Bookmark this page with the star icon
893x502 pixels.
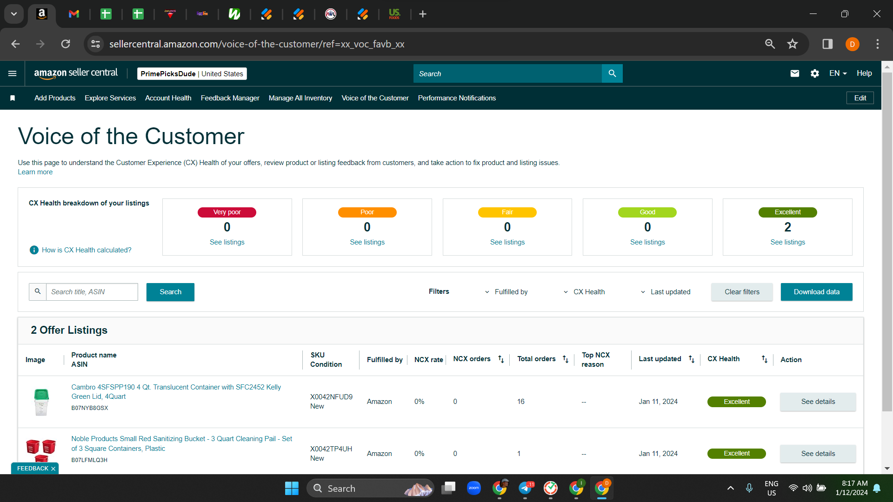[793, 44]
